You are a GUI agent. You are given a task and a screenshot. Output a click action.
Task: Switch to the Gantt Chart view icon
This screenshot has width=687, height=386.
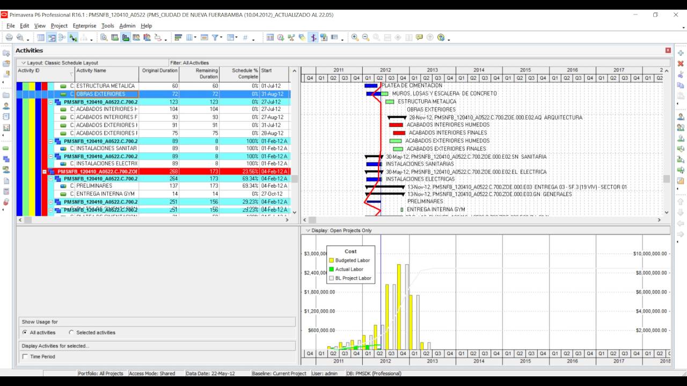[x=52, y=38]
